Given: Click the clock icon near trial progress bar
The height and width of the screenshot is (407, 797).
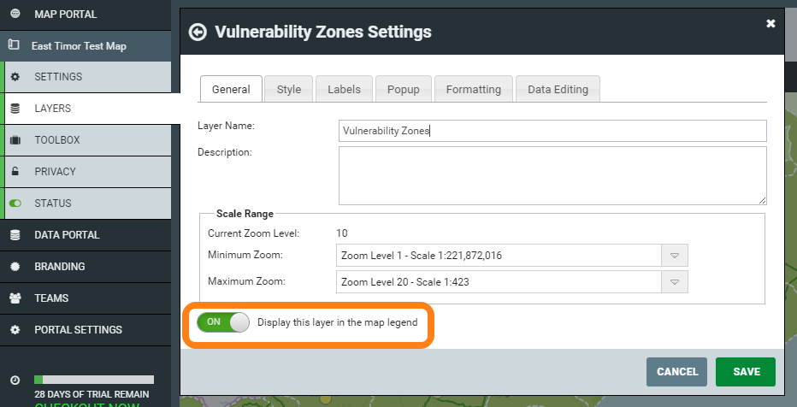Looking at the screenshot, I should (15, 380).
